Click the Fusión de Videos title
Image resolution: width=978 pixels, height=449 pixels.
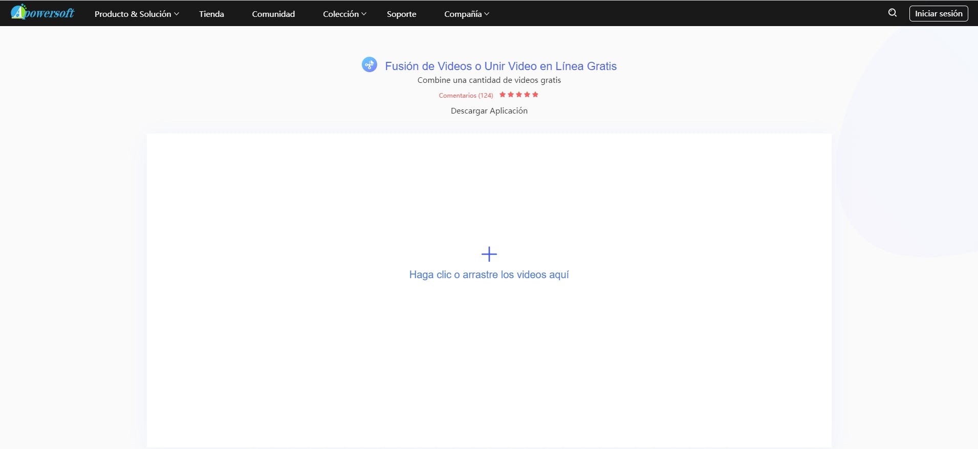501,66
